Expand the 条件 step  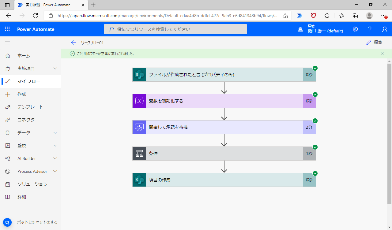point(224,154)
